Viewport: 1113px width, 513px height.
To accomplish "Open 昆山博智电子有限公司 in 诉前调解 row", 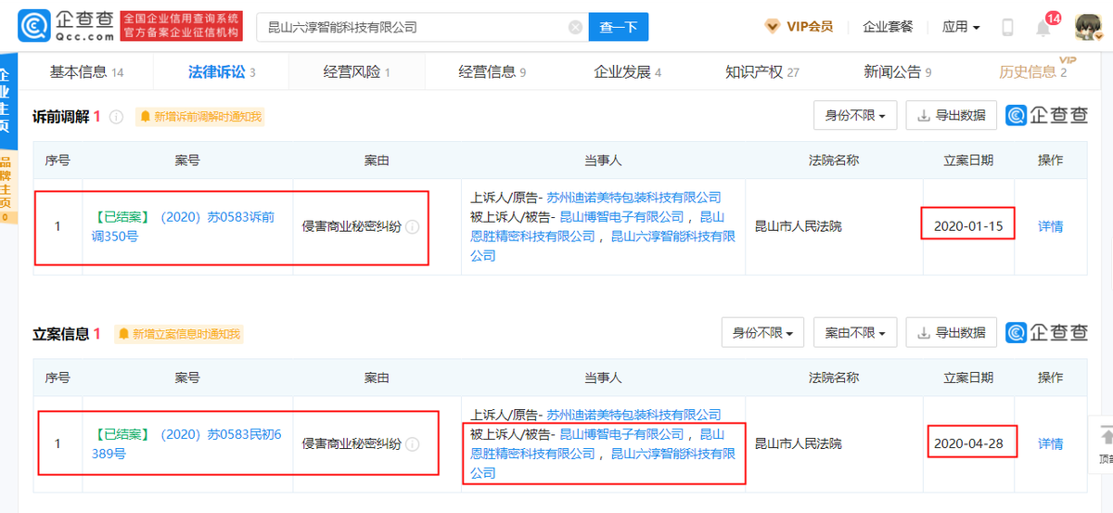I will [x=621, y=217].
